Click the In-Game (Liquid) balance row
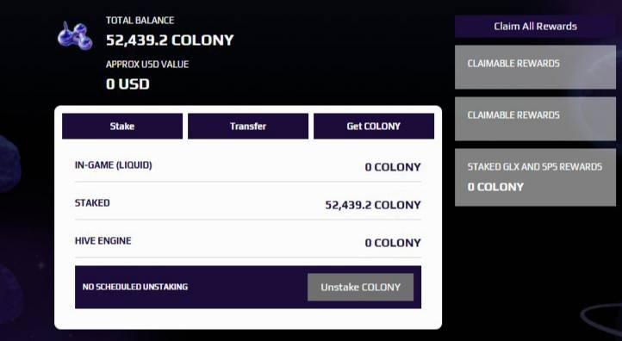 (x=248, y=166)
